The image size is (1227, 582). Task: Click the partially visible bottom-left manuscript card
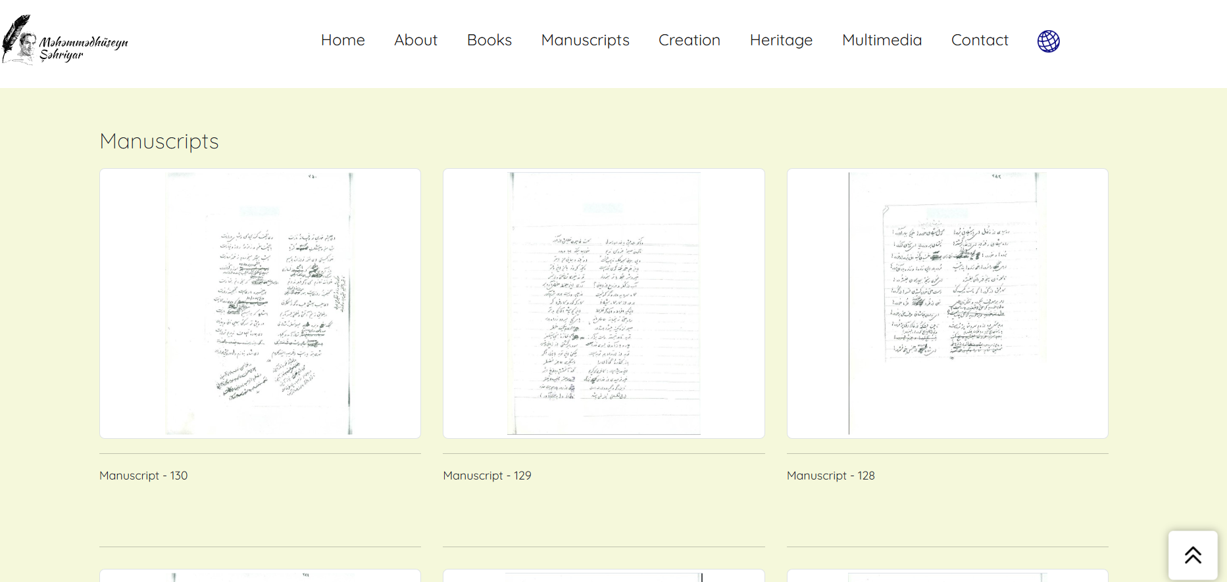(260, 575)
